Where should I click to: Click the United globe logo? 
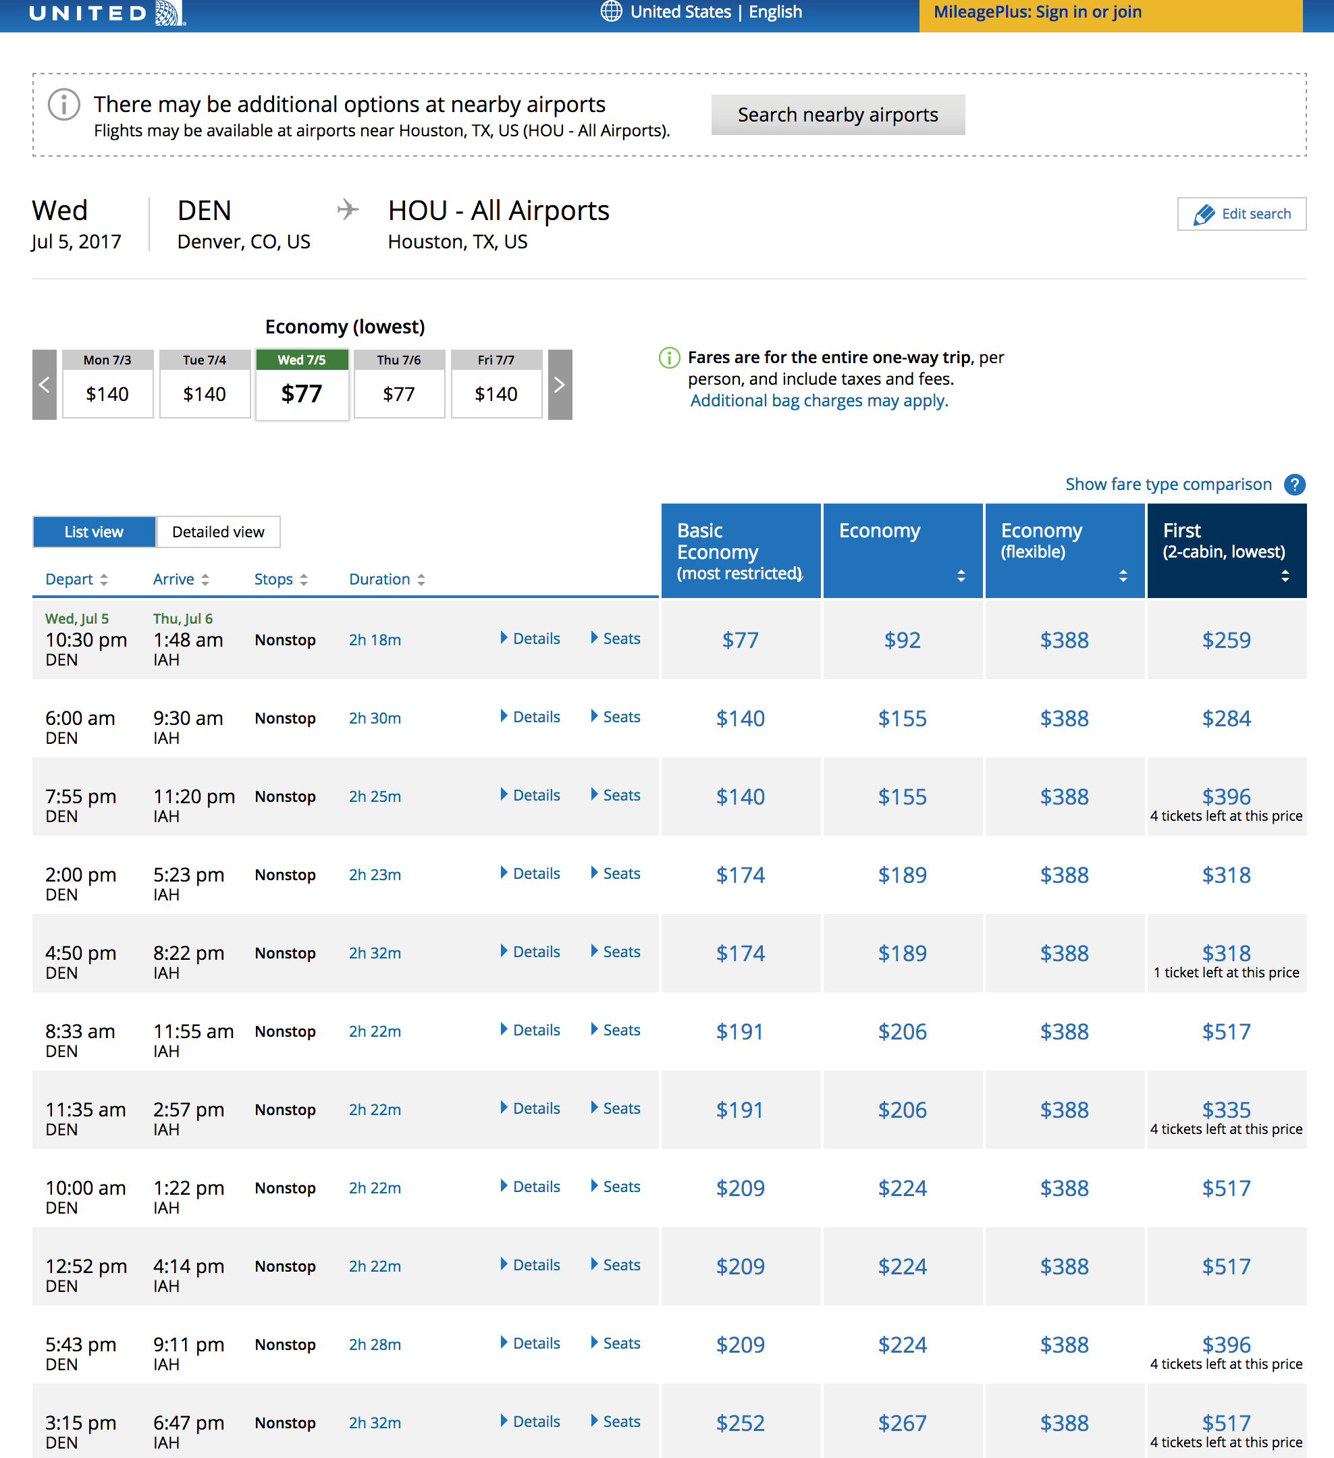pyautogui.click(x=169, y=12)
